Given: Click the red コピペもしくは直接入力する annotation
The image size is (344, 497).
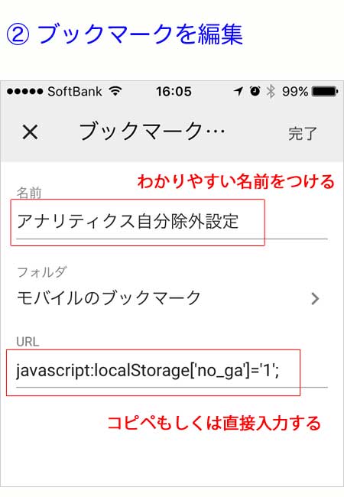Looking at the screenshot, I should pyautogui.click(x=214, y=423).
